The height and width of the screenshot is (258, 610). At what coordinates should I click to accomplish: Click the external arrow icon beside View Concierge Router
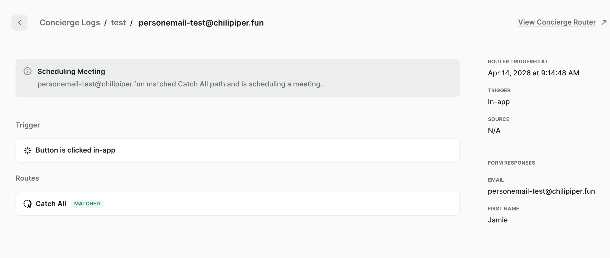tap(604, 23)
